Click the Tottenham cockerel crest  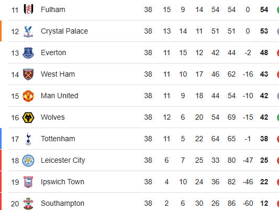click(x=28, y=139)
